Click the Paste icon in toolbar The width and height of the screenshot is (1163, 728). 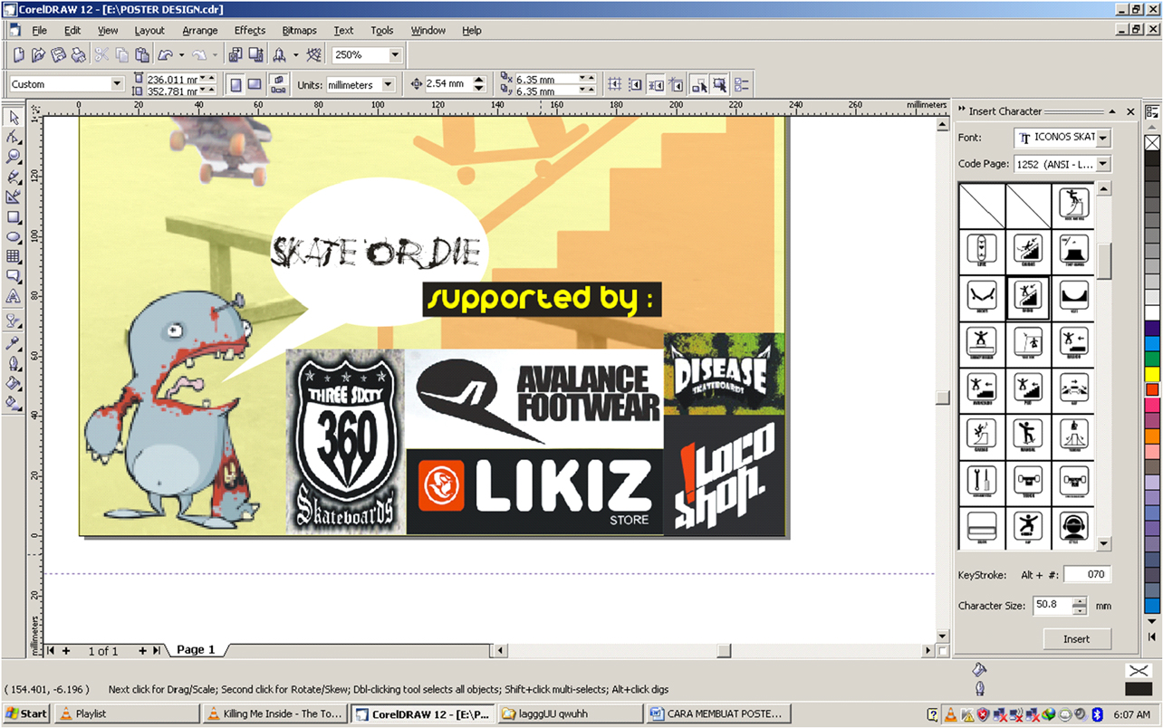coord(141,54)
